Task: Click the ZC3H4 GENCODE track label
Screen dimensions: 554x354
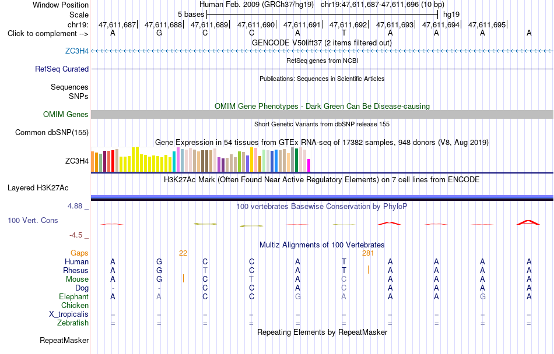Action: pyautogui.click(x=76, y=51)
